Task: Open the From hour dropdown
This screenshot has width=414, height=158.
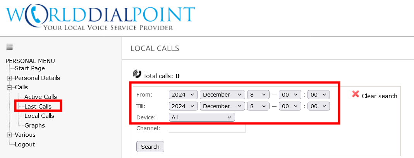Action: tap(290, 95)
